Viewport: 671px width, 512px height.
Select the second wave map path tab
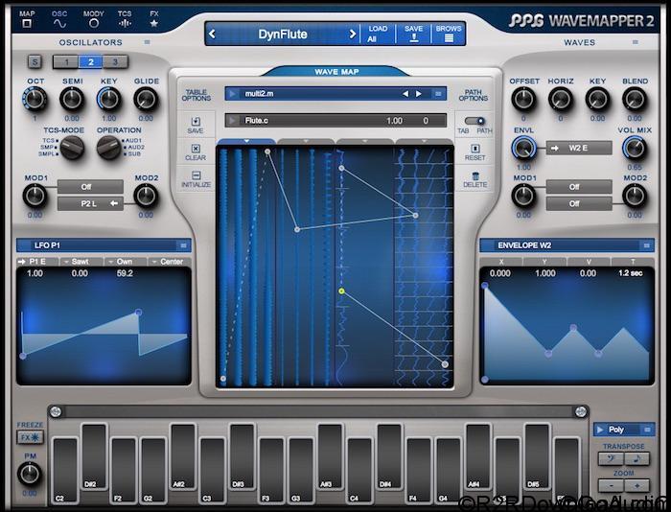point(306,141)
